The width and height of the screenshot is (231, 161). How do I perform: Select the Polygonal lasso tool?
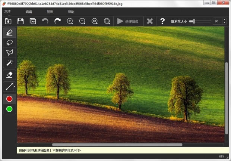pyautogui.click(x=9, y=53)
